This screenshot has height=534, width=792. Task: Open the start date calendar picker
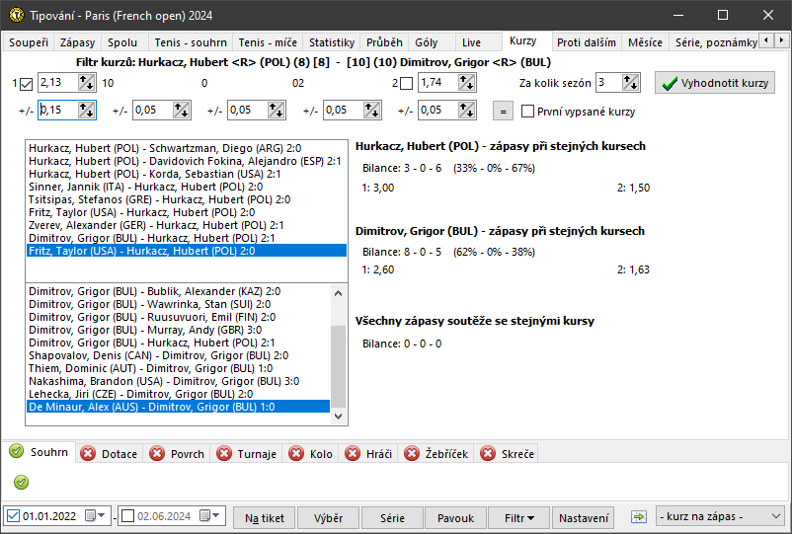coord(93,517)
